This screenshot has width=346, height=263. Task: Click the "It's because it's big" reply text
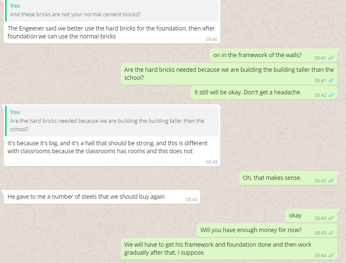point(107,147)
